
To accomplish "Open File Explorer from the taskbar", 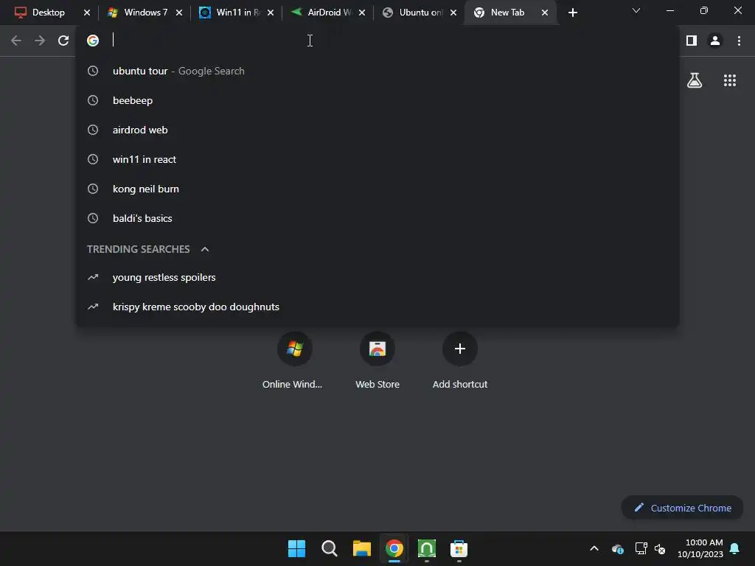I will (361, 548).
